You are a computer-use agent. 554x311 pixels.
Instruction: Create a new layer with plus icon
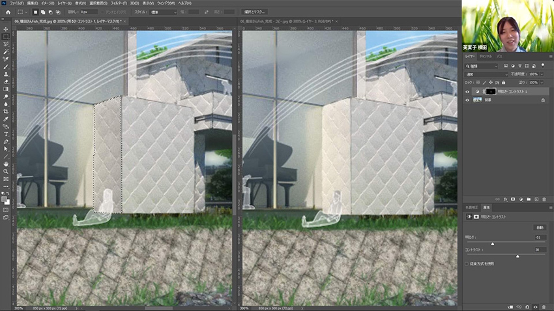536,198
